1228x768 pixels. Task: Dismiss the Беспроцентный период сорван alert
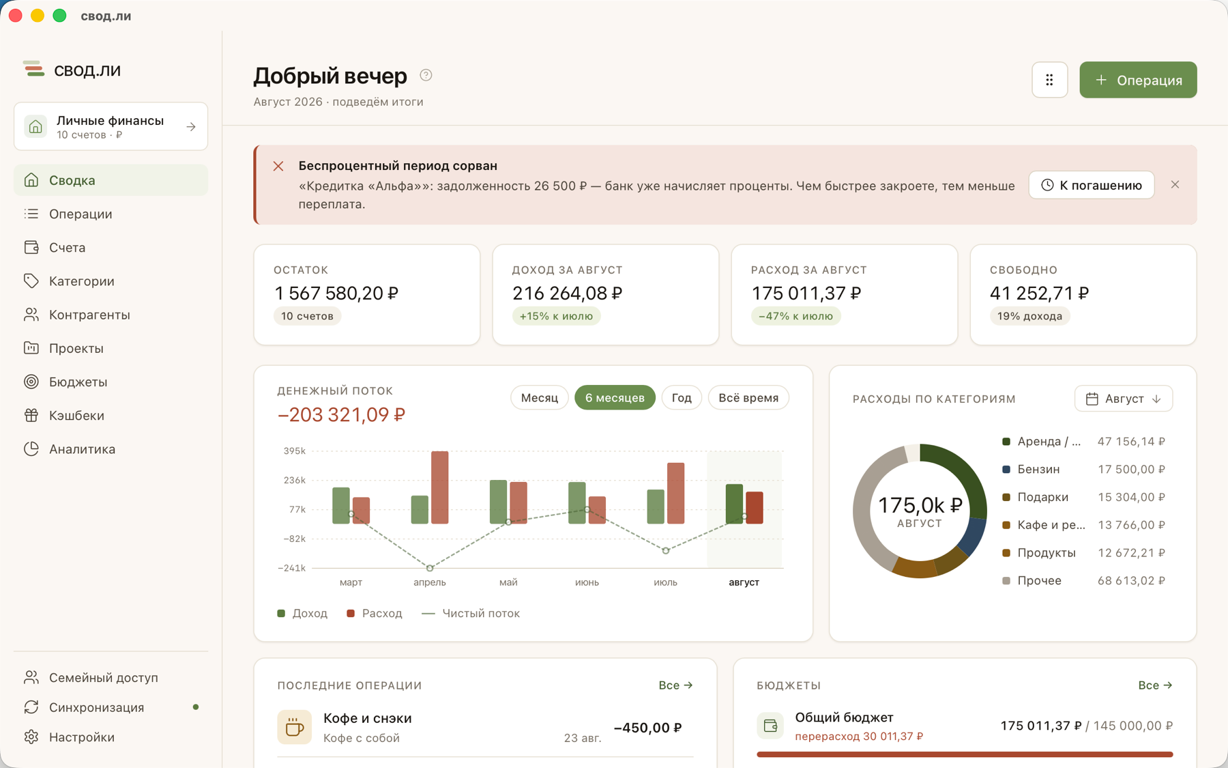click(1175, 185)
